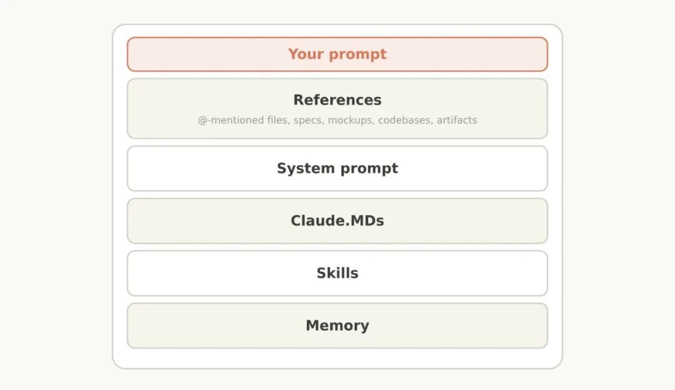Open the System prompt layer box
This screenshot has width=675, height=390.
[x=337, y=168]
